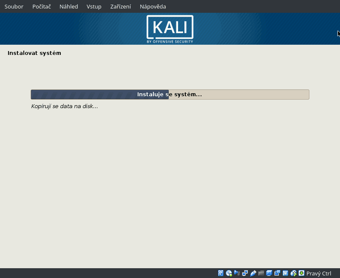340x278 pixels.
Task: Click the installation progress bar
Action: (x=170, y=94)
